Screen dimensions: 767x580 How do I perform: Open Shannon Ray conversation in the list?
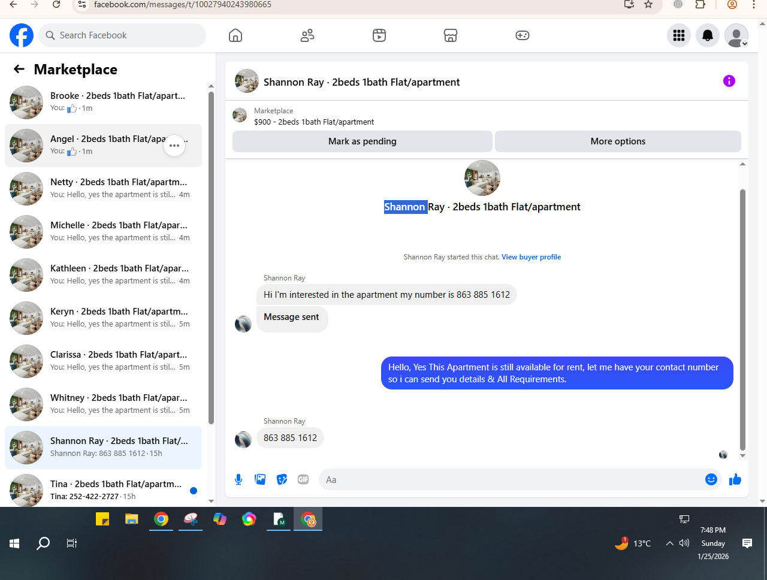coord(103,448)
